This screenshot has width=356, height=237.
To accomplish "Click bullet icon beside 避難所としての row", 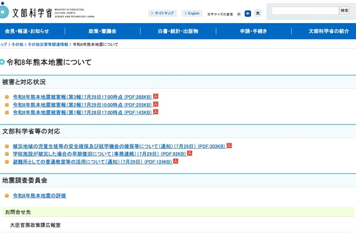I will tap(7, 162).
